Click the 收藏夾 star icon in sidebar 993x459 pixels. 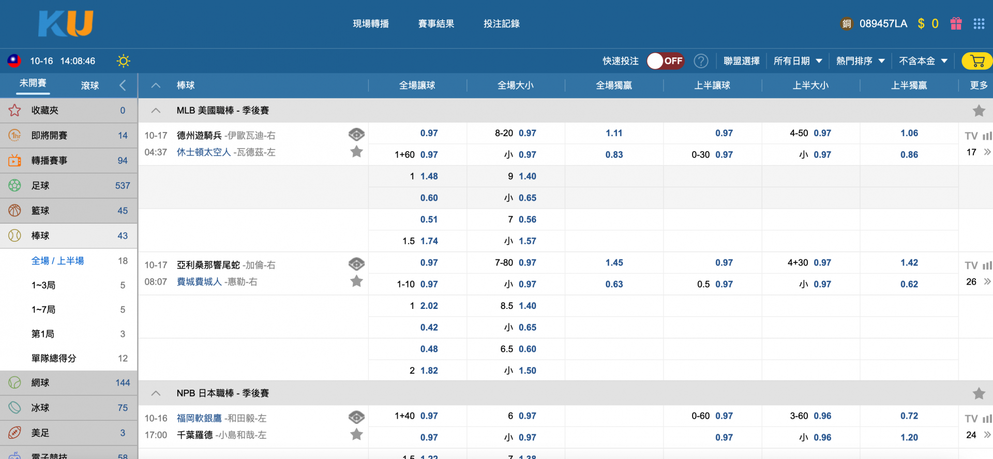tap(14, 110)
